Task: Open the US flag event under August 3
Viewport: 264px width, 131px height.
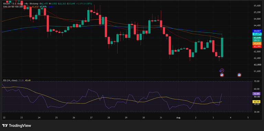Action: (x=222, y=75)
